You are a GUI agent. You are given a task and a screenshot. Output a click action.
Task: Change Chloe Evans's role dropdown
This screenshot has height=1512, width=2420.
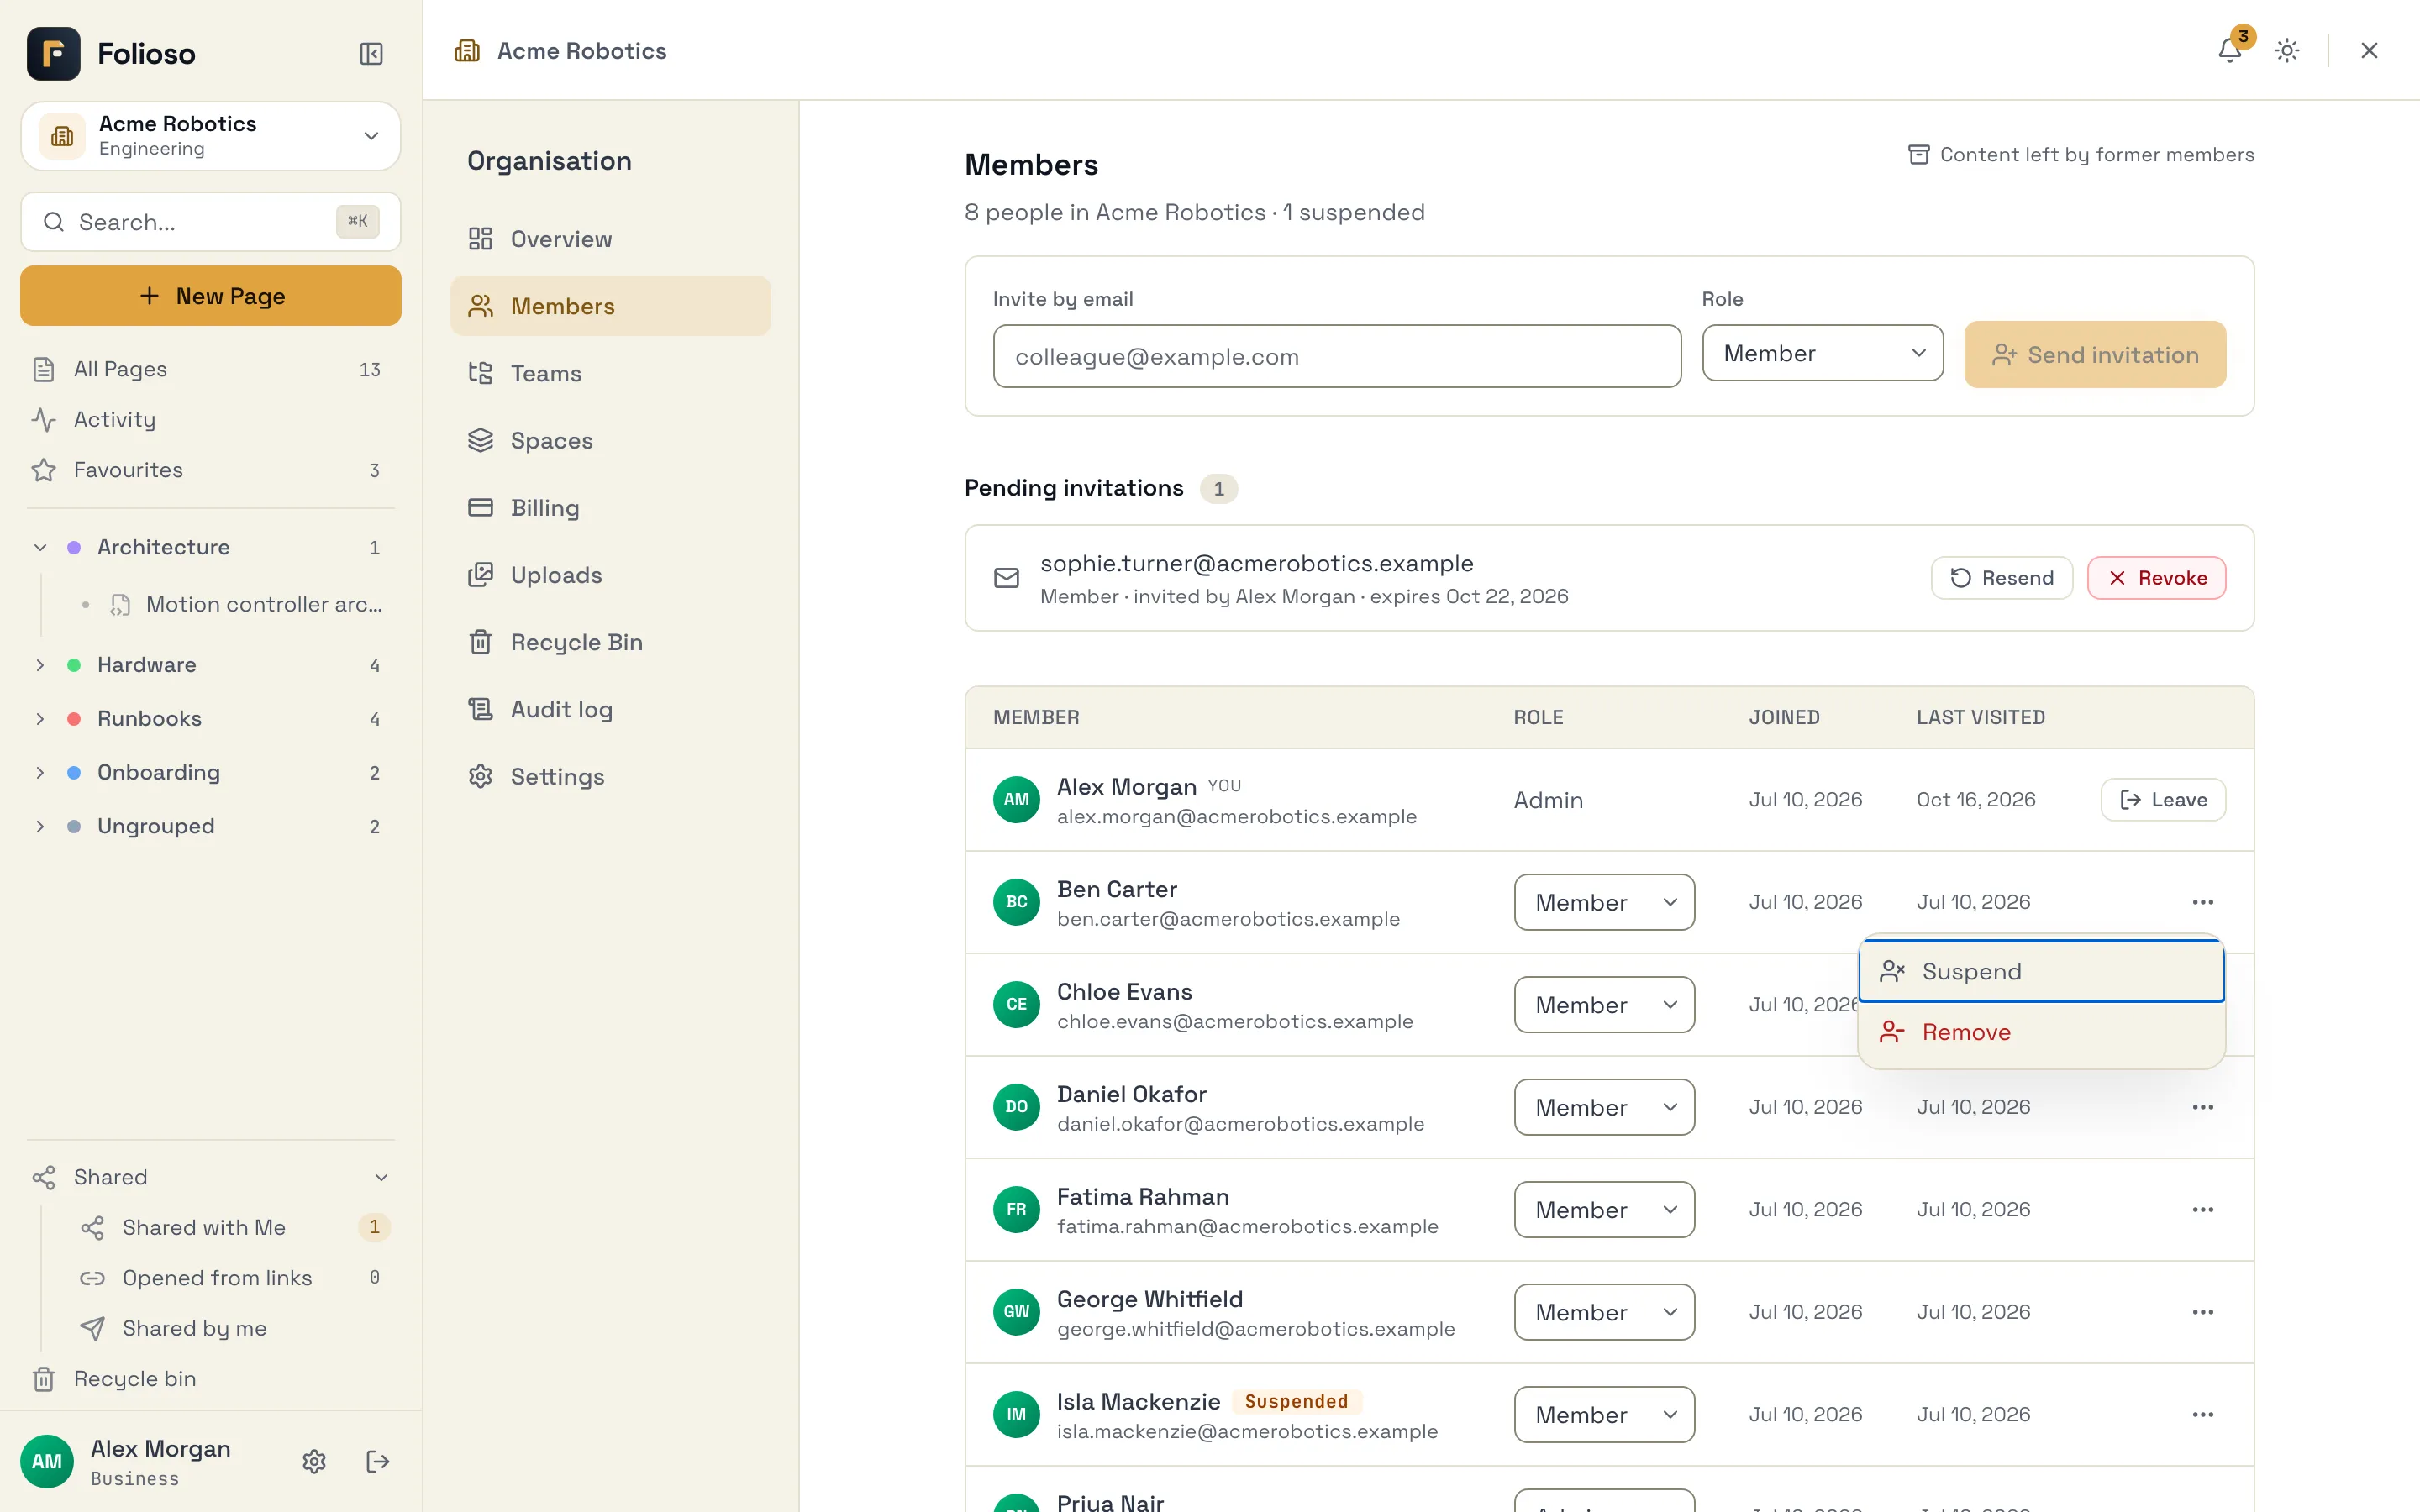tap(1603, 1004)
